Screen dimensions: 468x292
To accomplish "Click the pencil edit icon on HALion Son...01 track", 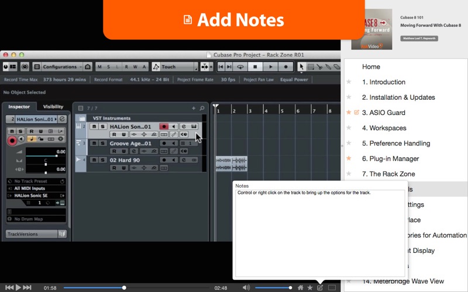I will pyautogui.click(x=174, y=134).
